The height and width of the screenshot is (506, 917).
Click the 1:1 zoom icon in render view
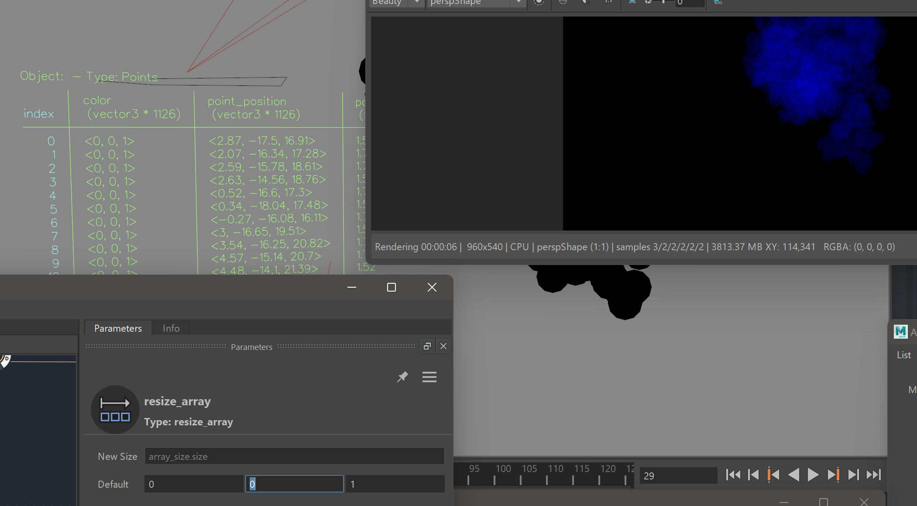[x=608, y=1]
